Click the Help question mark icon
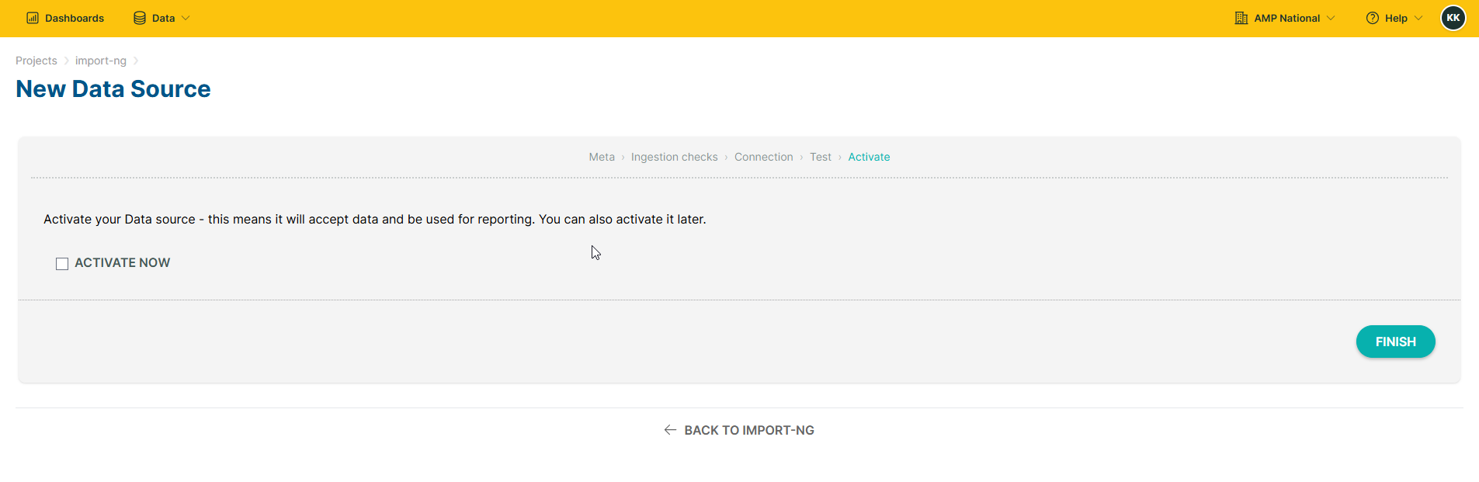1479x482 pixels. (x=1373, y=18)
